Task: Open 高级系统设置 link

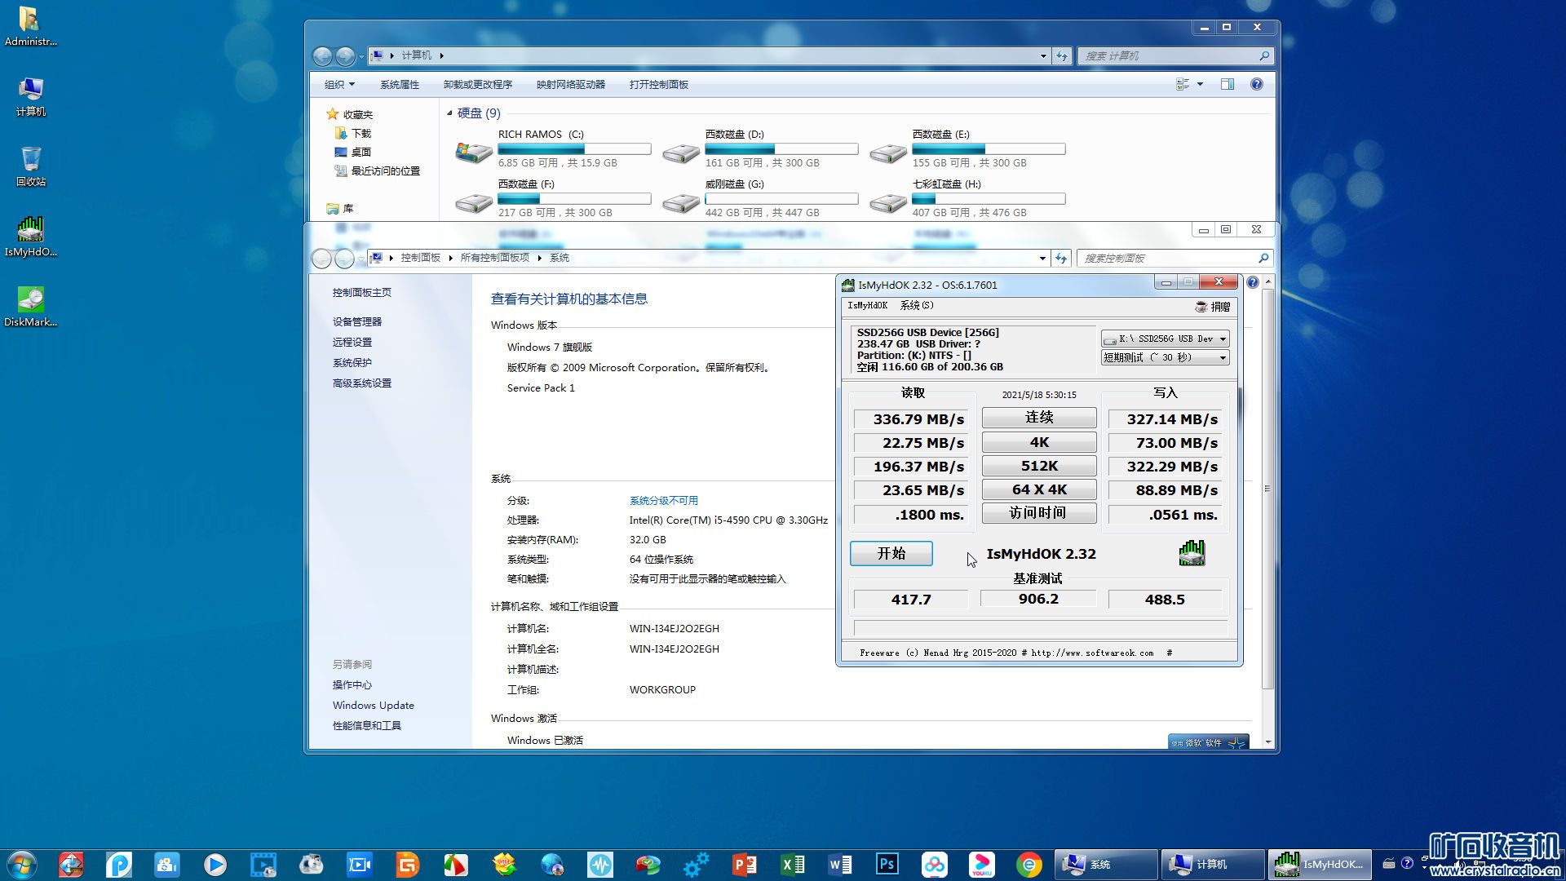Action: tap(362, 383)
